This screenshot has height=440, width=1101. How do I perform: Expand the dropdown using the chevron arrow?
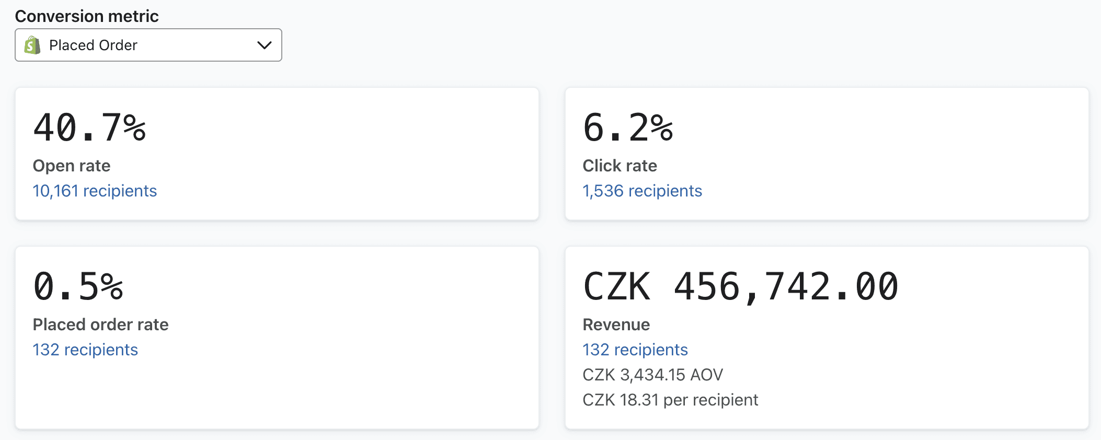(265, 45)
